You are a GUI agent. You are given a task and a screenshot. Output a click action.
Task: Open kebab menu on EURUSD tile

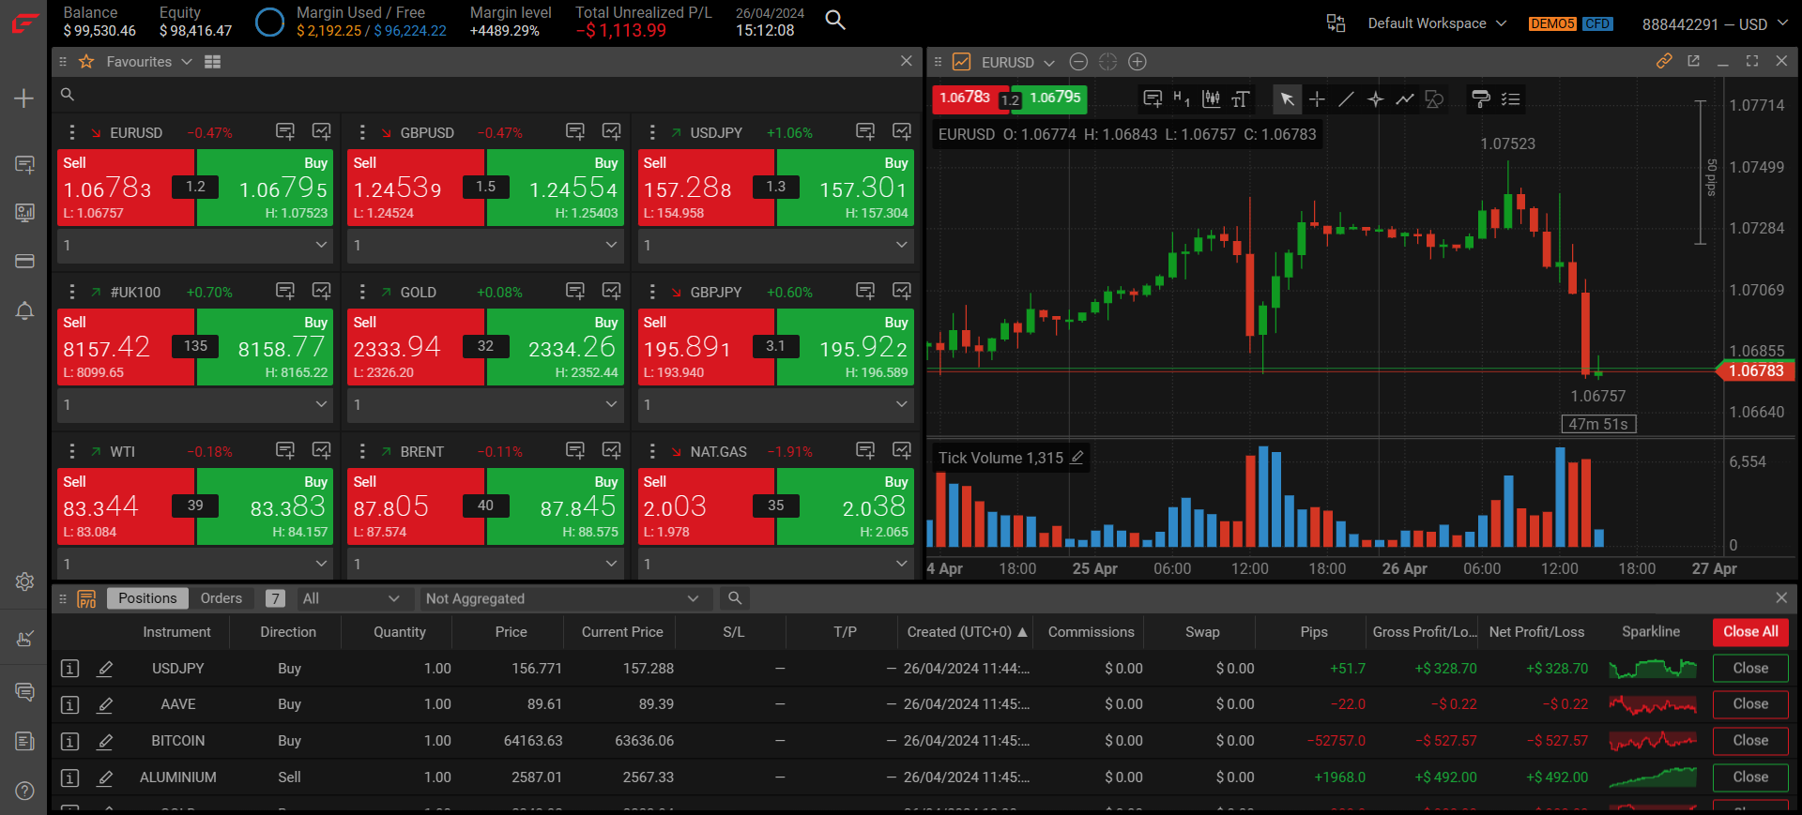click(72, 132)
